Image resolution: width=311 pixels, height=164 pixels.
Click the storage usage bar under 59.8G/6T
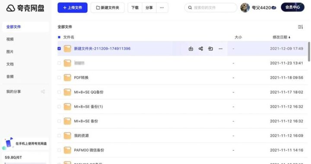point(25,163)
